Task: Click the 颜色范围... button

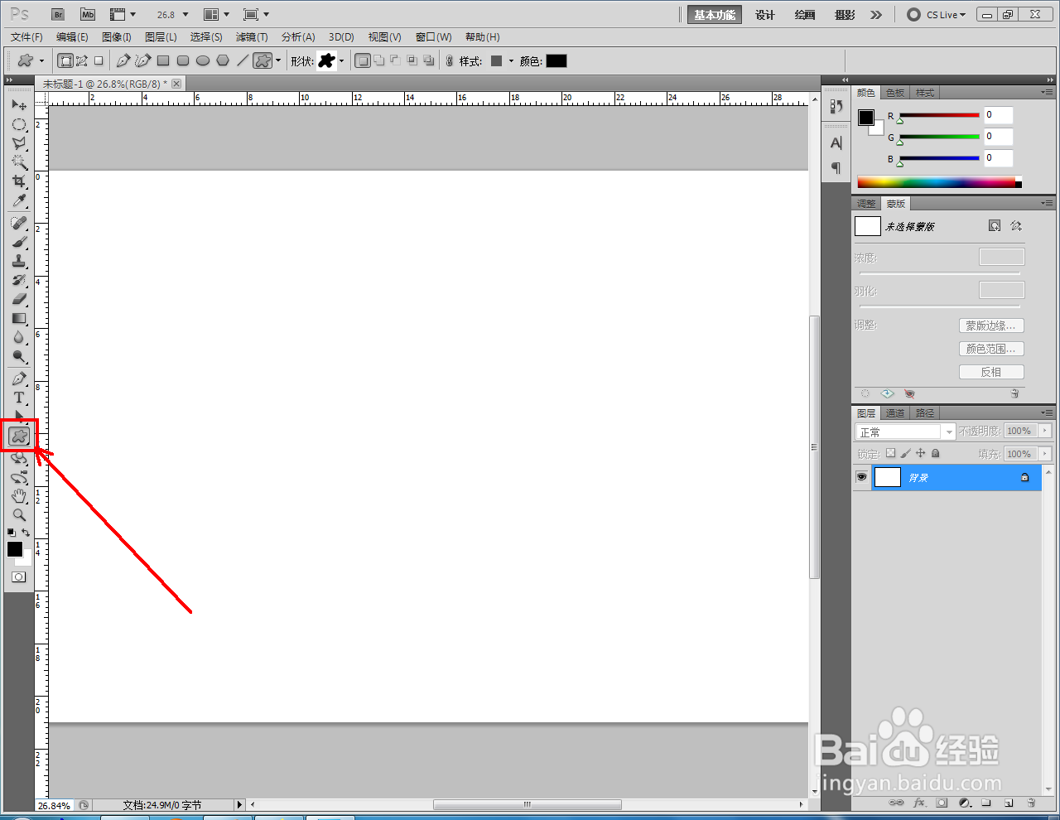Action: point(991,349)
